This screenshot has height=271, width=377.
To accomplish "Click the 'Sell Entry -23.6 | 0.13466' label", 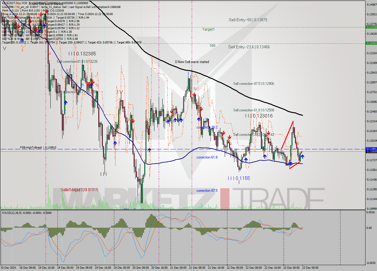I will click(249, 47).
